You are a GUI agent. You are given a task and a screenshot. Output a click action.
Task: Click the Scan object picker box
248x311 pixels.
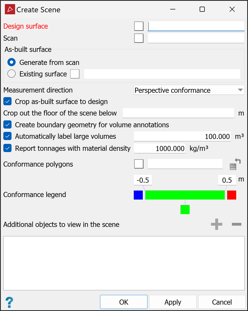[139, 38]
